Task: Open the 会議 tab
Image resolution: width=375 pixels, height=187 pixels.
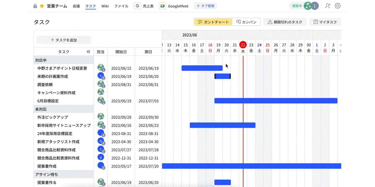Action: coord(76,6)
